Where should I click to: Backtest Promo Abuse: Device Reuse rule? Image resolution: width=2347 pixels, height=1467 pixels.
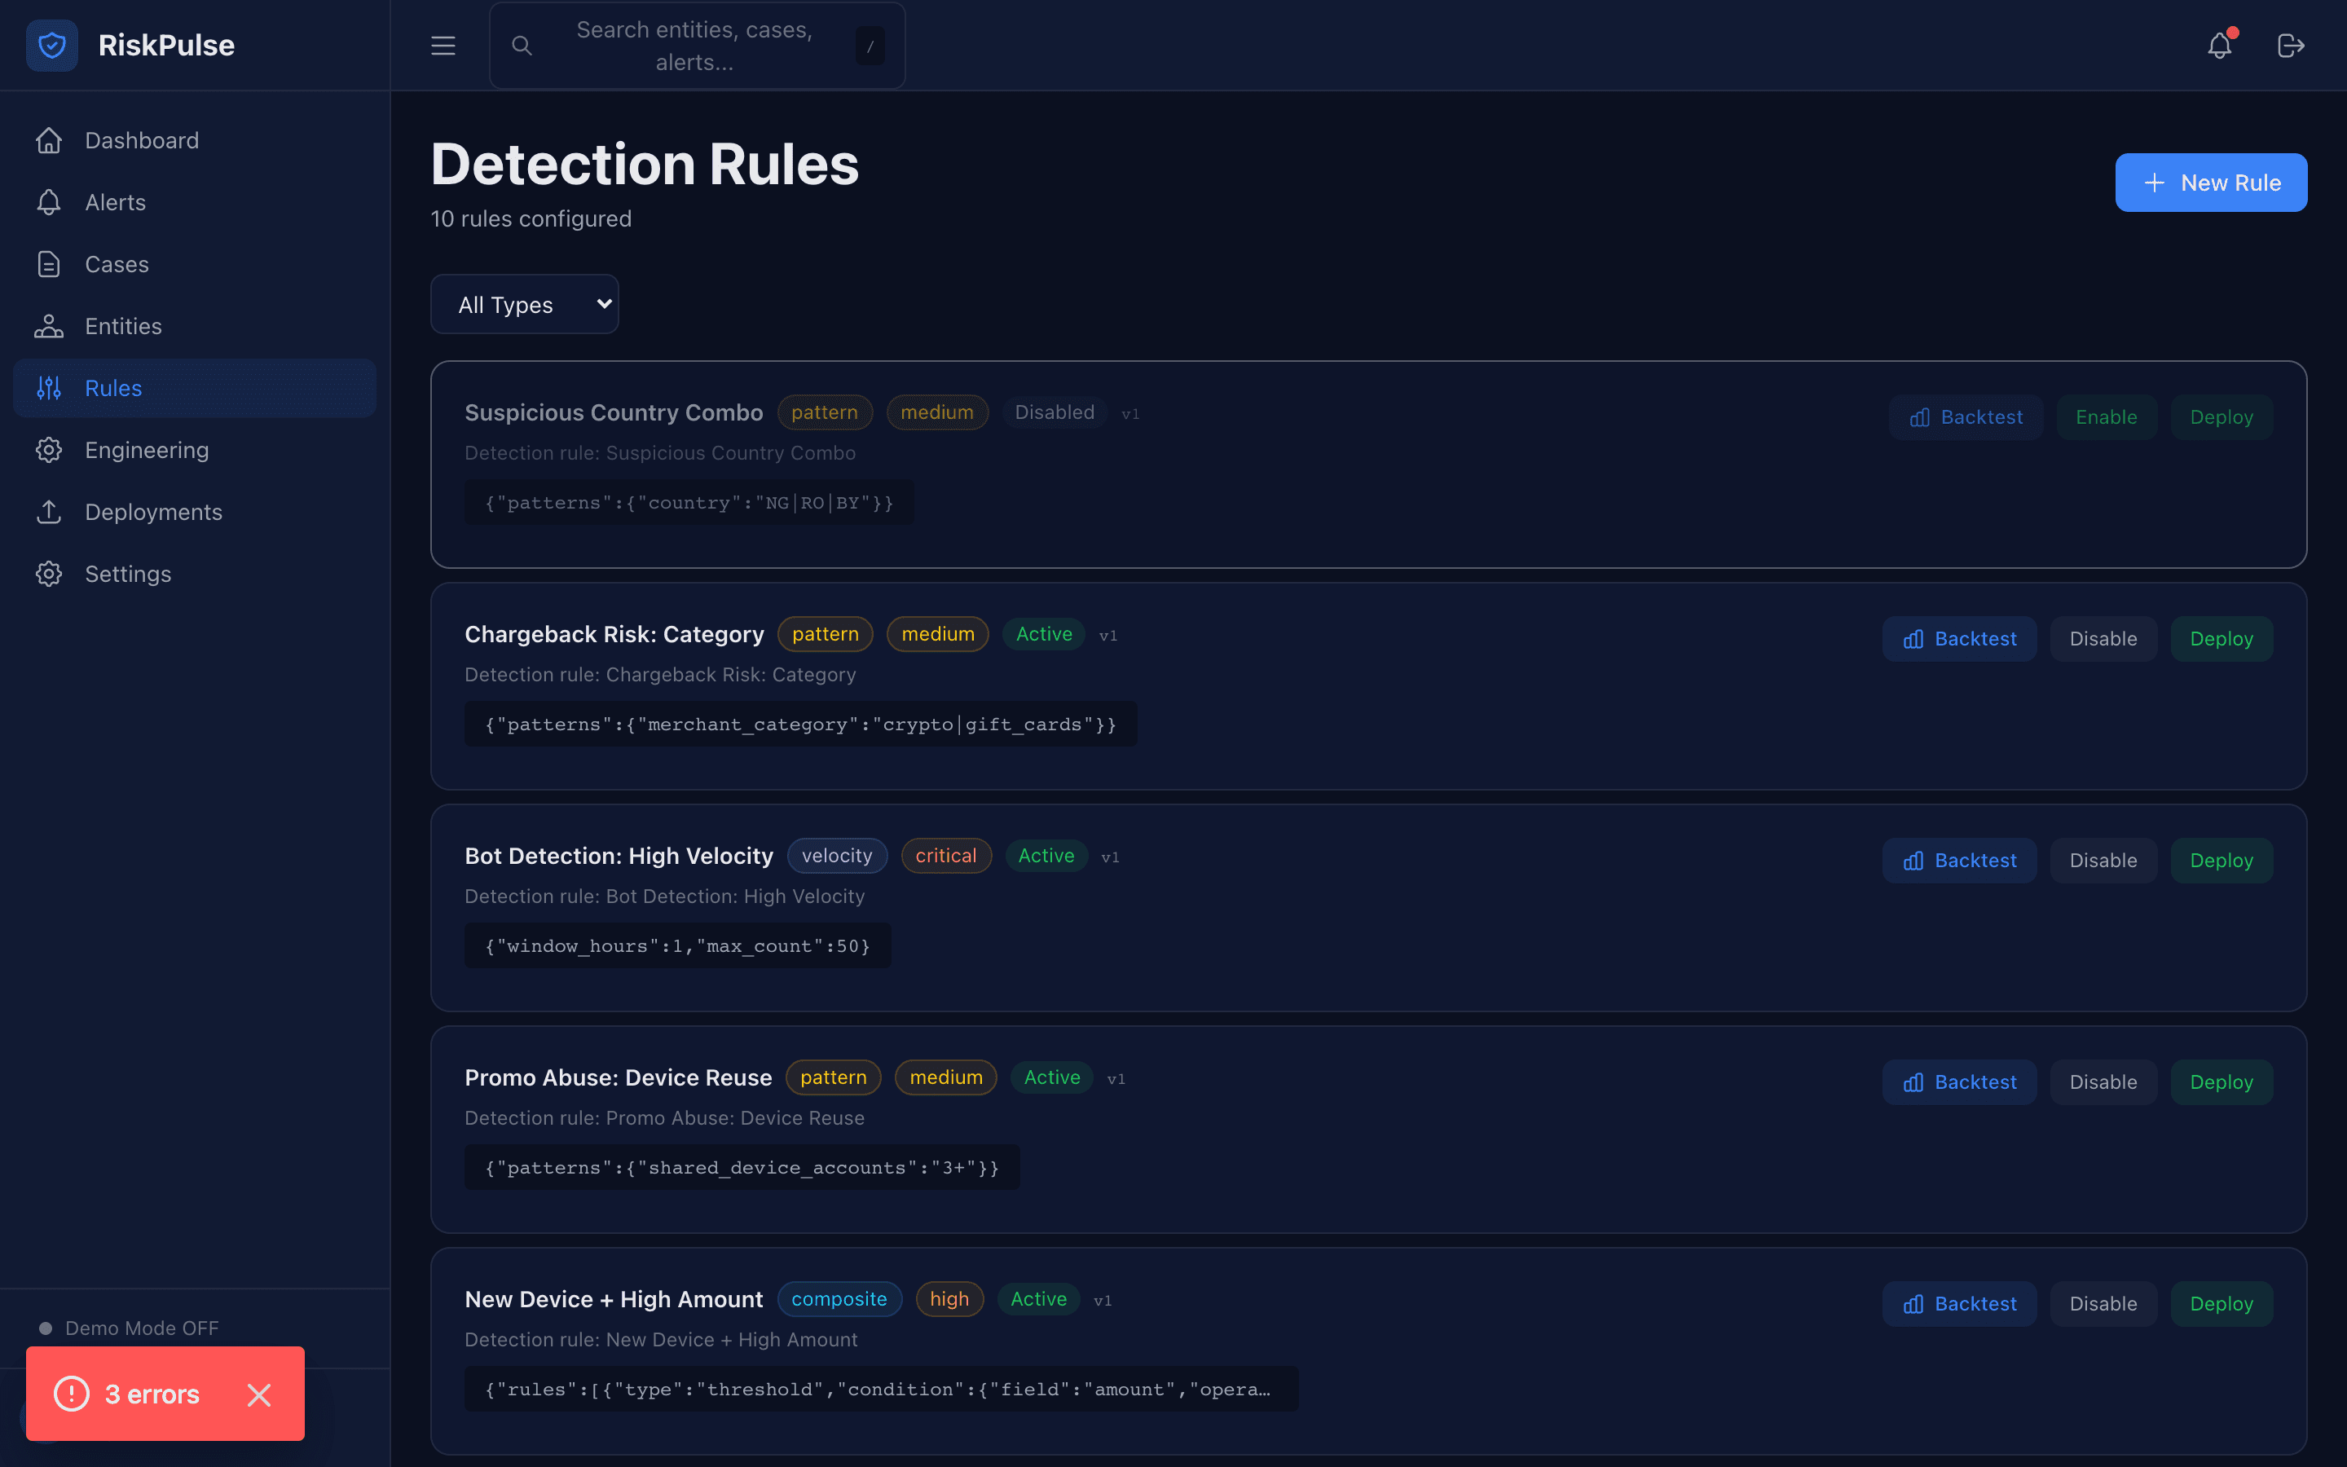1959,1082
